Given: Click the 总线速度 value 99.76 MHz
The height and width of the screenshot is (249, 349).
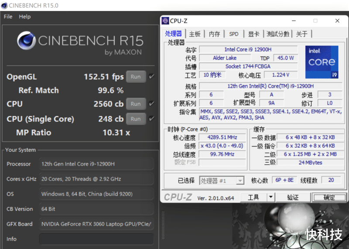Looking at the screenshot, I should tap(222, 154).
